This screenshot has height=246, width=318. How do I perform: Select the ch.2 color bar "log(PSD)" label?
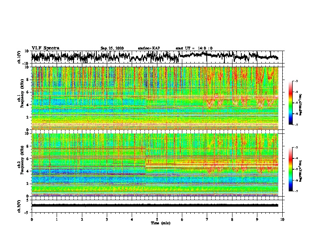coord(301,171)
